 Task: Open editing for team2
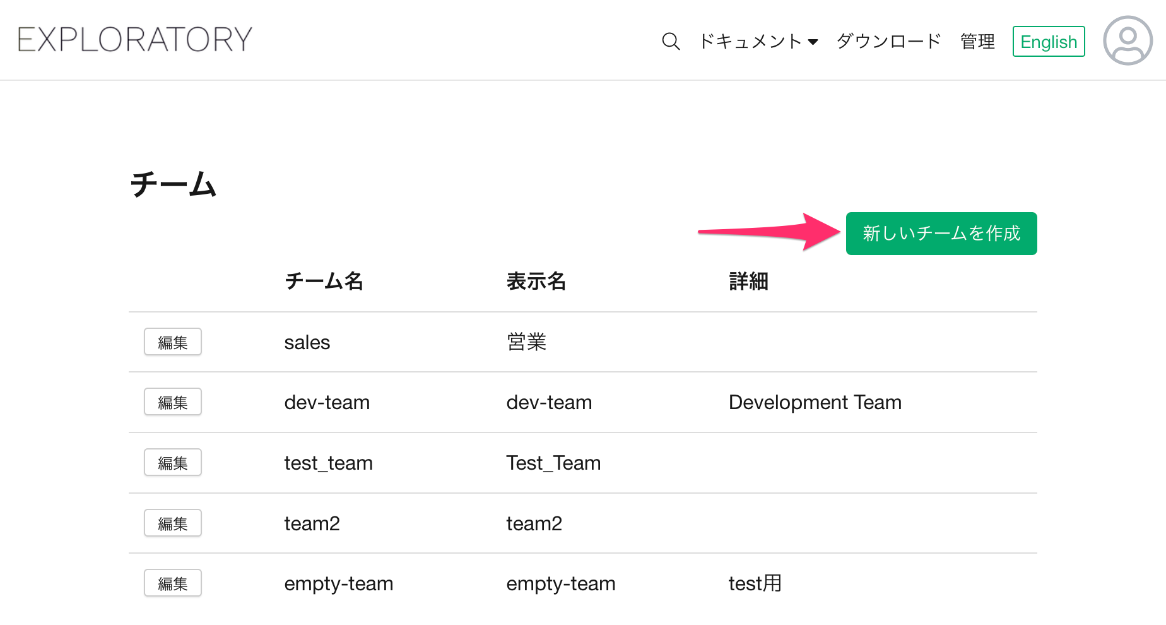pyautogui.click(x=173, y=523)
